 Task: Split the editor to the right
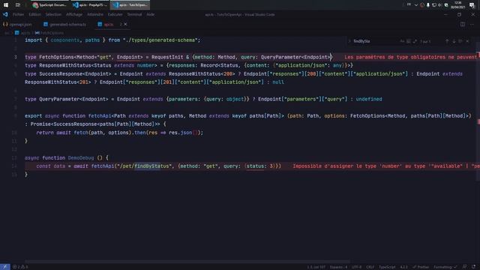pos(463,24)
